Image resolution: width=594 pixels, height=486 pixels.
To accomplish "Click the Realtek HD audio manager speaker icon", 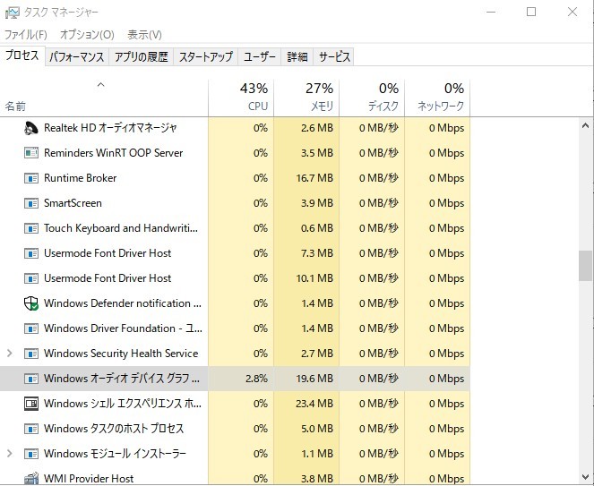I will pyautogui.click(x=31, y=128).
